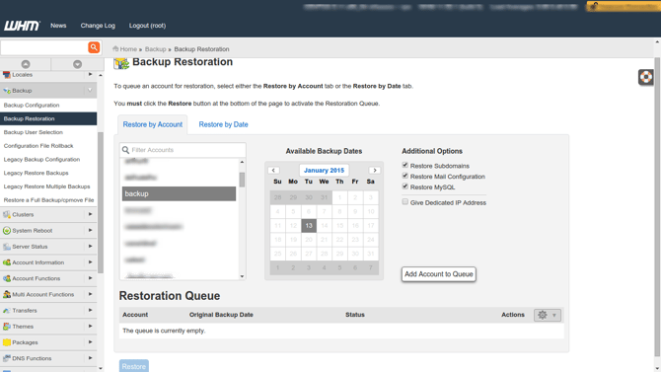The height and width of the screenshot is (372, 661).
Task: Click the Server Status icon
Action: pyautogui.click(x=7, y=247)
